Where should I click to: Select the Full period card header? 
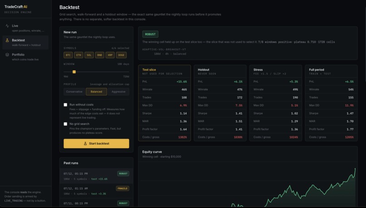331,71
